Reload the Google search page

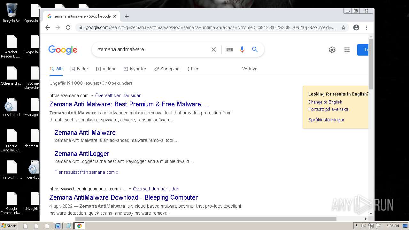pos(68,27)
